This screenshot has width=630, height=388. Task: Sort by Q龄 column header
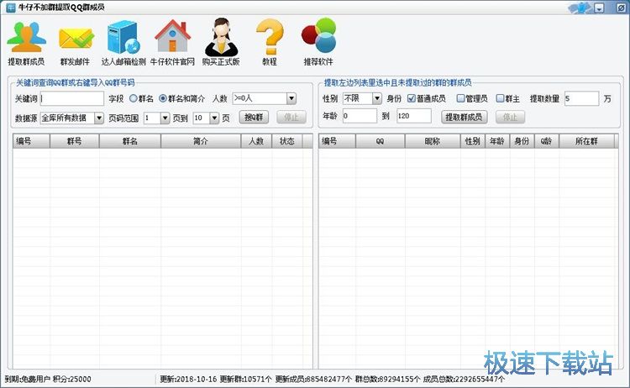pyautogui.click(x=547, y=141)
